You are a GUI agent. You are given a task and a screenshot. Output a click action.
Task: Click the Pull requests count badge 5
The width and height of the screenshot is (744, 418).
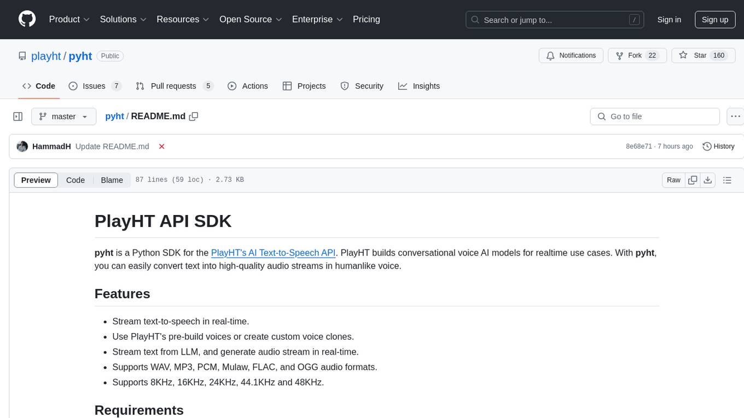pyautogui.click(x=207, y=86)
